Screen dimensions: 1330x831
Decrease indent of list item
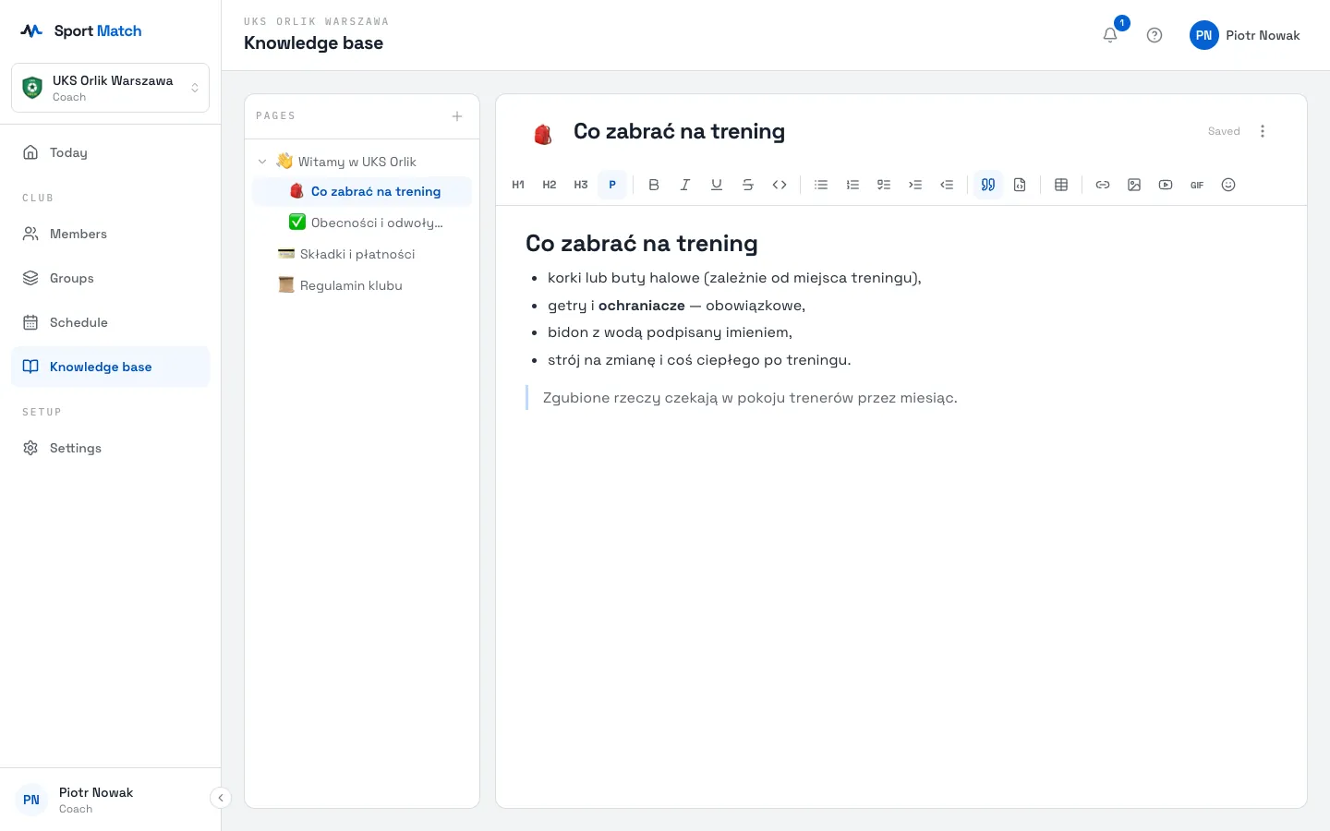point(947,185)
